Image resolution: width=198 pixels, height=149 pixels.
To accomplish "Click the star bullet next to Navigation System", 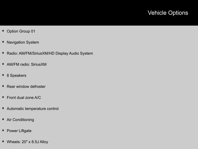I will pos(3,42).
